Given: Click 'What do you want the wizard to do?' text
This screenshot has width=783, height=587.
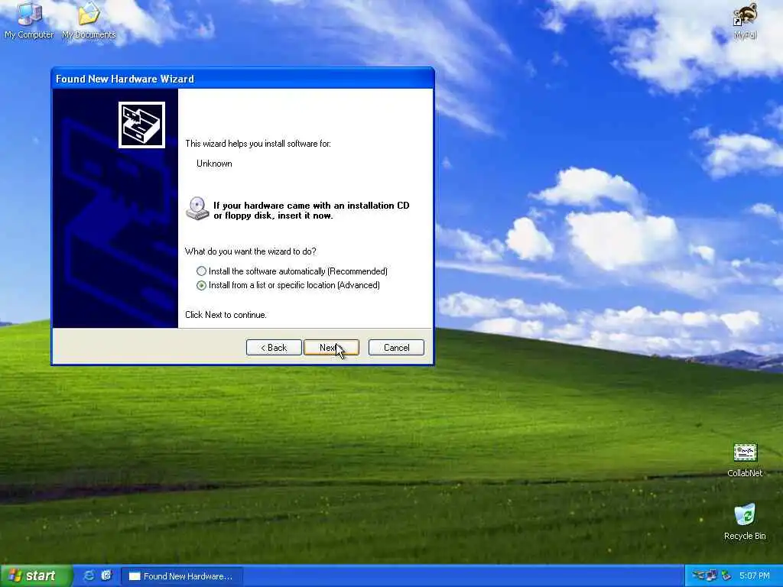Looking at the screenshot, I should (x=251, y=251).
